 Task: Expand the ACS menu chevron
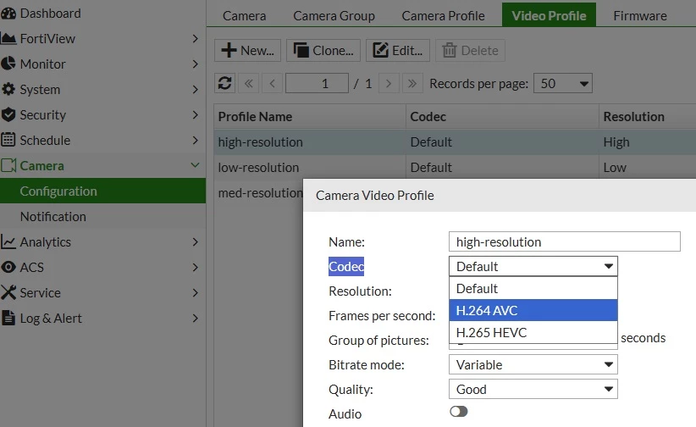click(195, 267)
